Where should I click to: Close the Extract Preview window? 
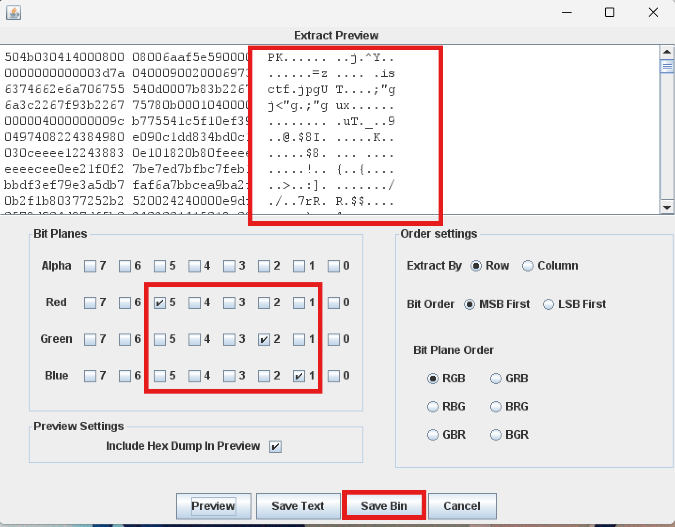pos(653,12)
